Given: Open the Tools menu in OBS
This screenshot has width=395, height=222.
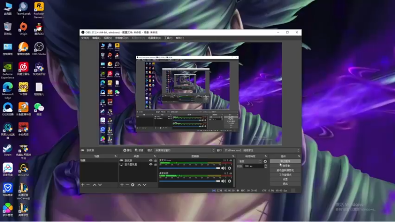Looking at the screenshot, I should click(x=168, y=38).
